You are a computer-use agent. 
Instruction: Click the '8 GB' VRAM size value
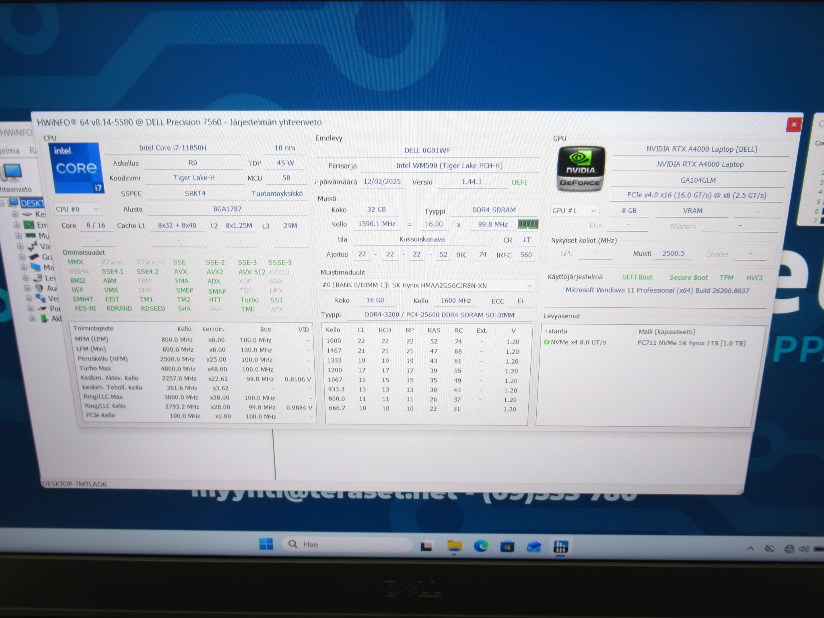(629, 211)
